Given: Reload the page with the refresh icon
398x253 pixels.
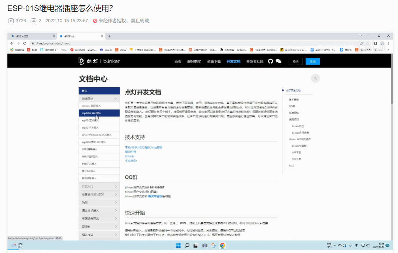Looking at the screenshot, I should 25,43.
